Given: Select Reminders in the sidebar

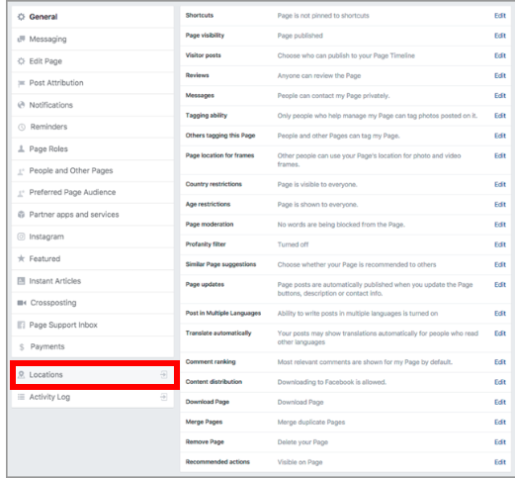Looking at the screenshot, I should pos(93,127).
